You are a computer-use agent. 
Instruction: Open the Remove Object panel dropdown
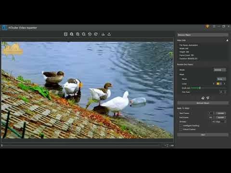(x=203, y=35)
